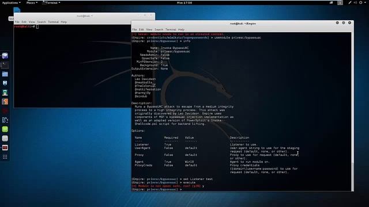Click the red 'Module is not opsec safe' line

168,186
